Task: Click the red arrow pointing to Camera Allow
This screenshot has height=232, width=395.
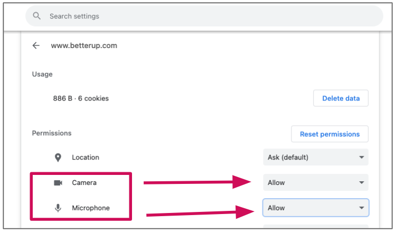Action: (x=197, y=182)
